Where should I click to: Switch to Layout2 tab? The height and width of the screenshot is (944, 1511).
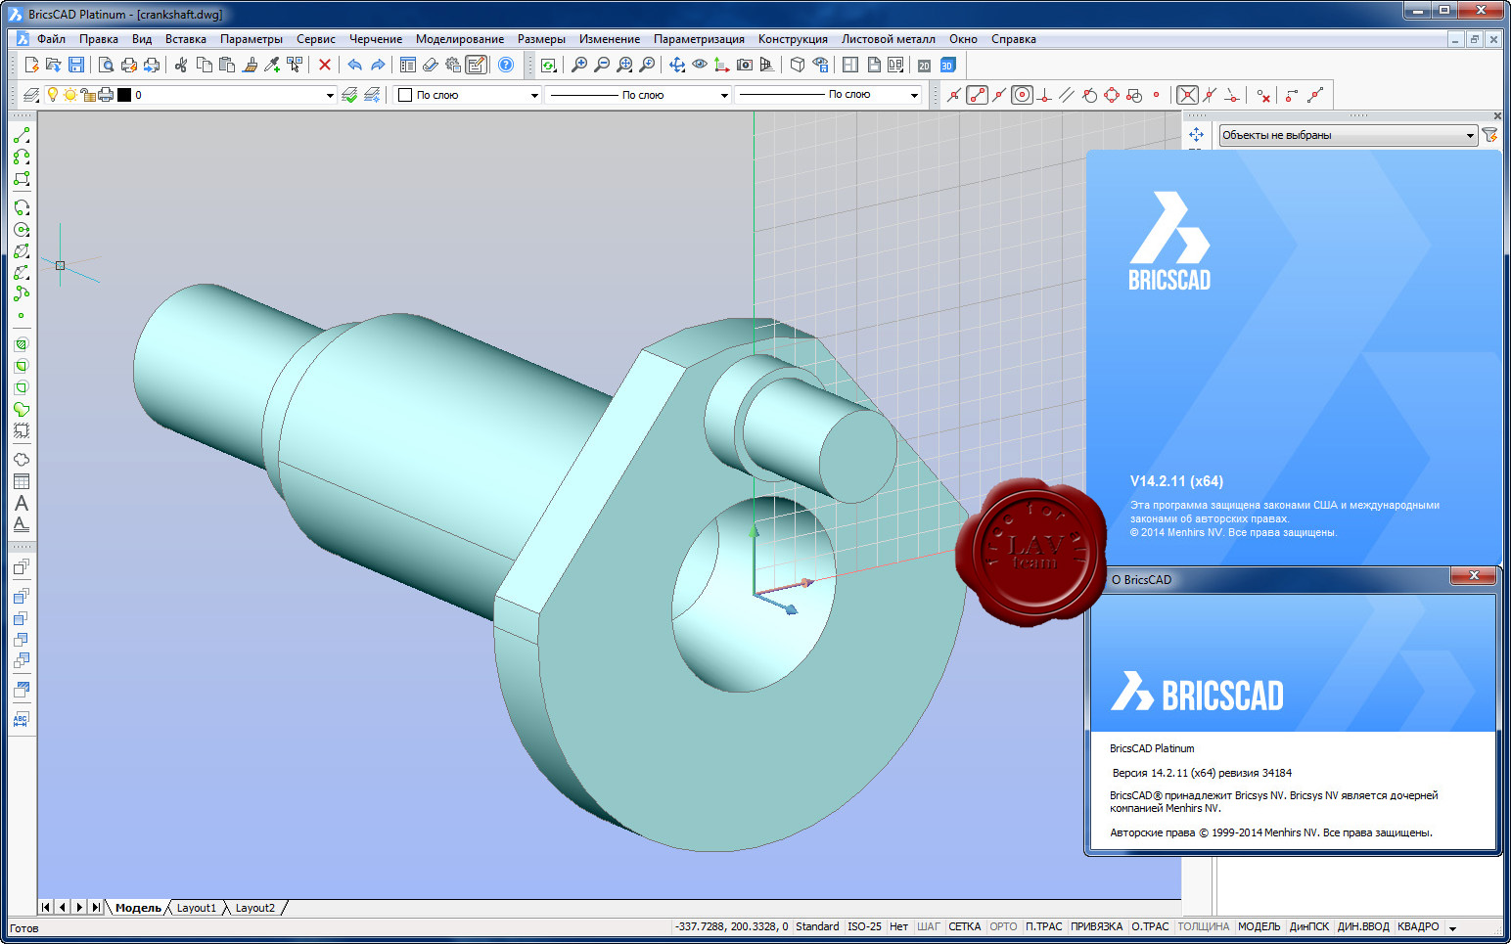254,908
